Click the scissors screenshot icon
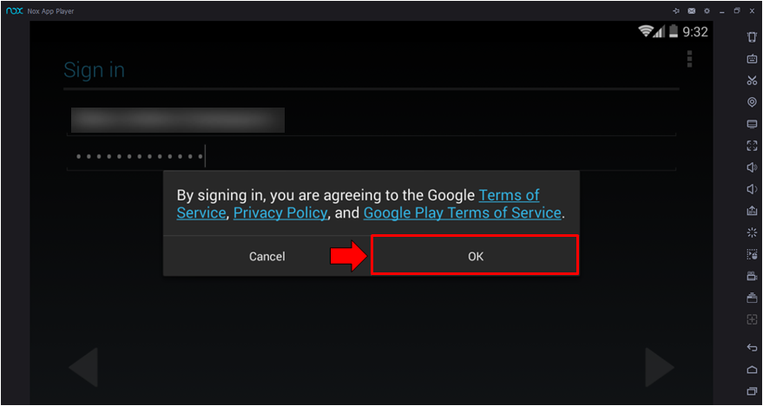 click(752, 81)
